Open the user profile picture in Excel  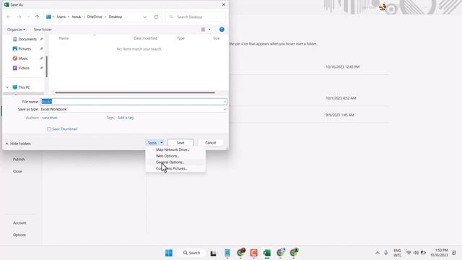(383, 6)
